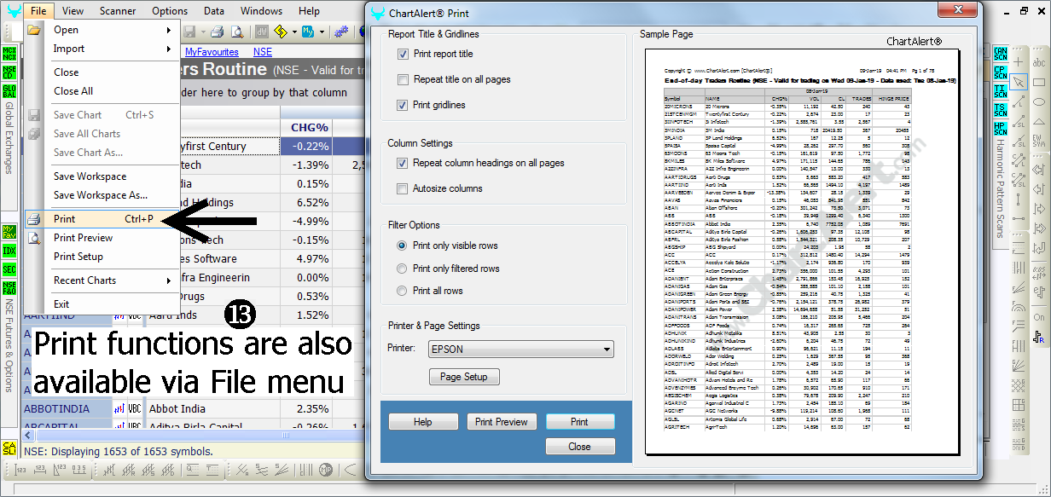Screen dimensions: 1051x497
Task: Open the Data menu
Action: [x=214, y=11]
